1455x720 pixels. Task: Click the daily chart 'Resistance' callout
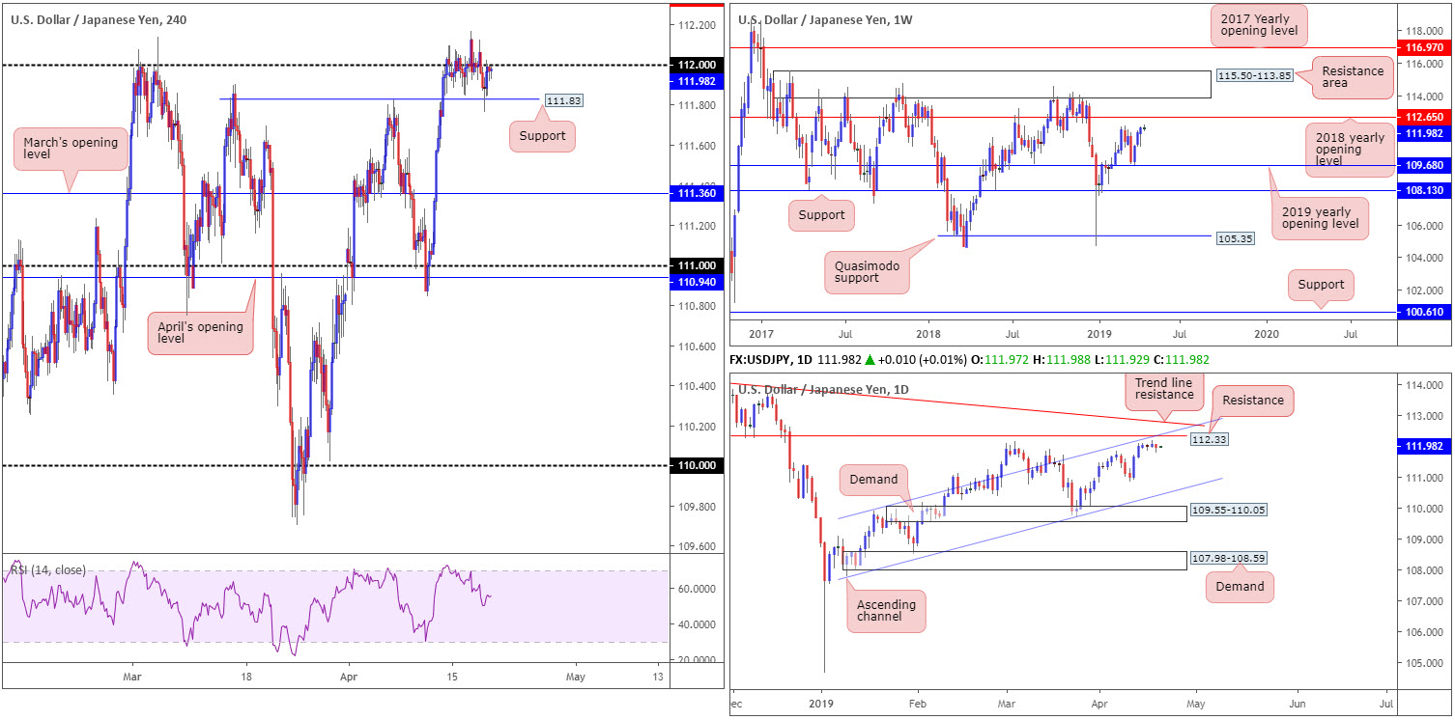(1252, 401)
